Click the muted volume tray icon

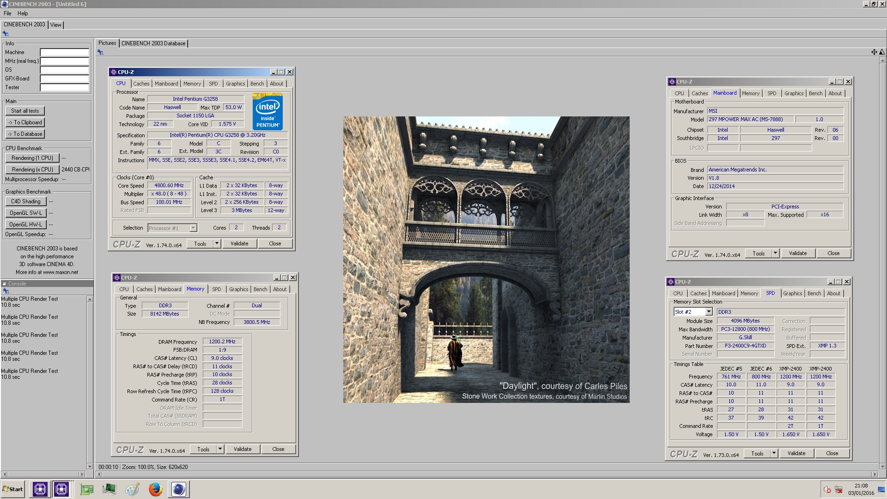point(827,489)
